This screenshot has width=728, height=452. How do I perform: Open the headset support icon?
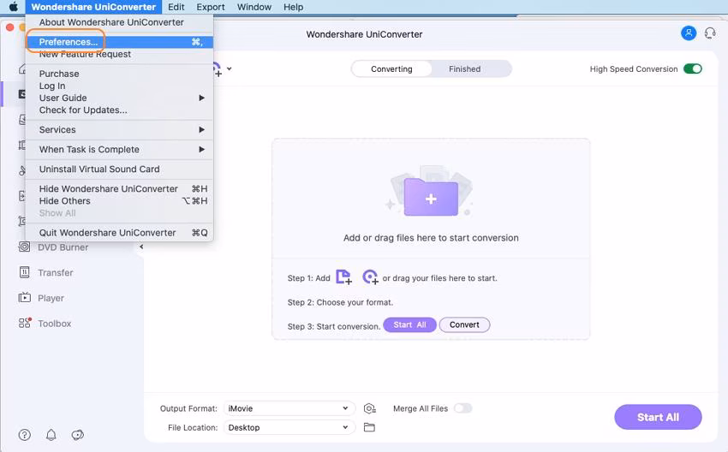[x=710, y=33]
